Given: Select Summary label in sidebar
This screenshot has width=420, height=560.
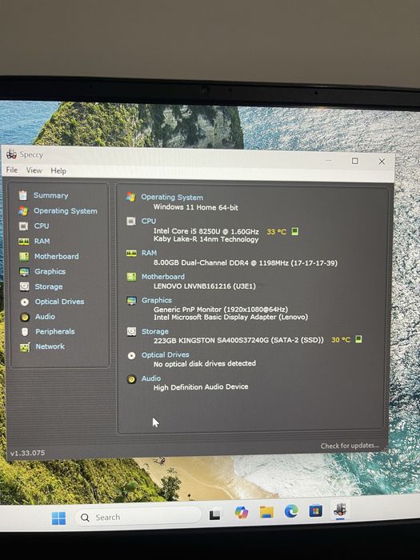Looking at the screenshot, I should [50, 195].
